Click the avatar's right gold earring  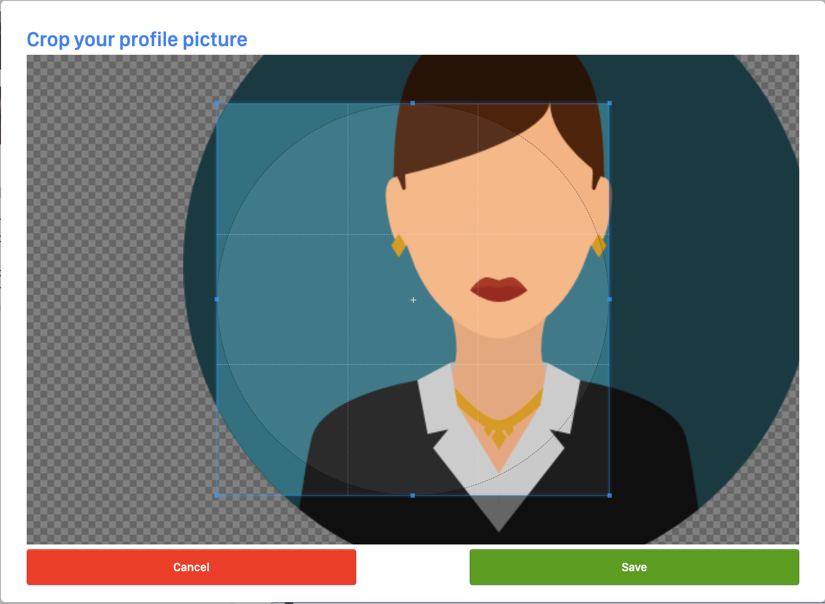599,246
